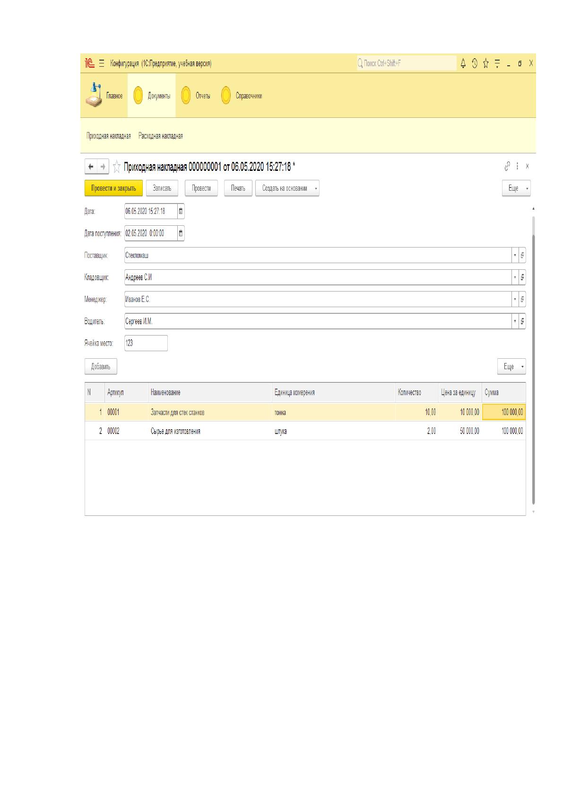The width and height of the screenshot is (563, 797).
Task: Add document to favorites star
Action: point(117,167)
